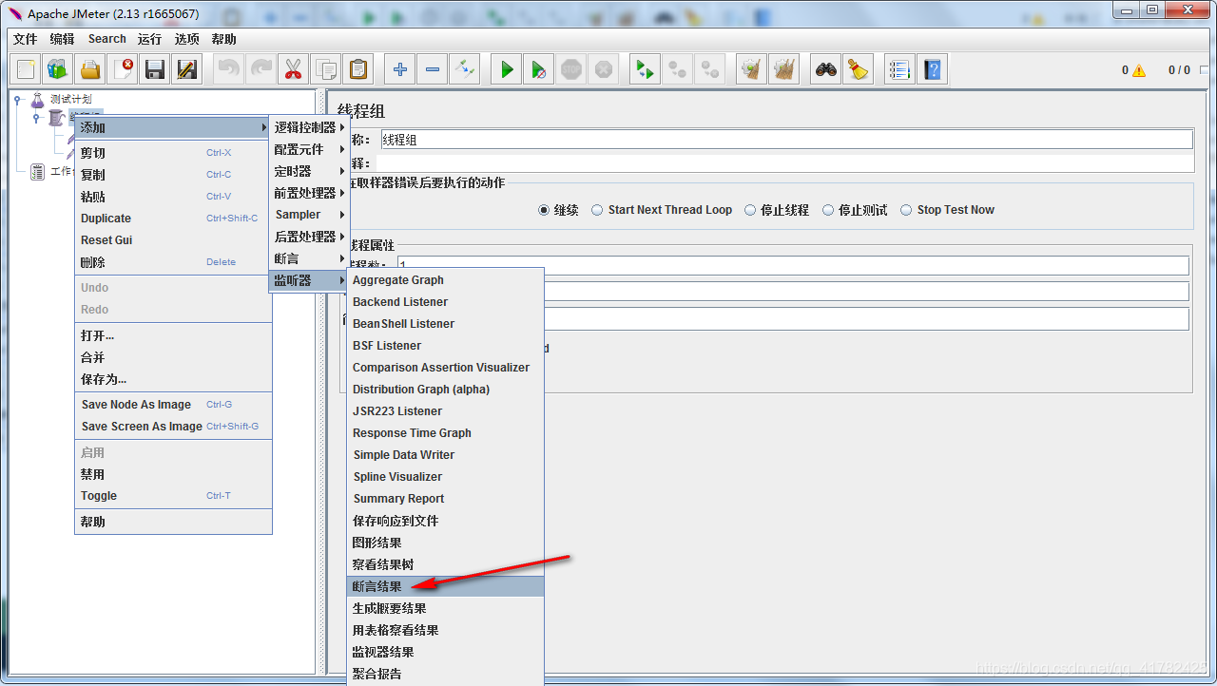This screenshot has height=686, width=1217.
Task: Open the 选项 menu
Action: coord(187,39)
